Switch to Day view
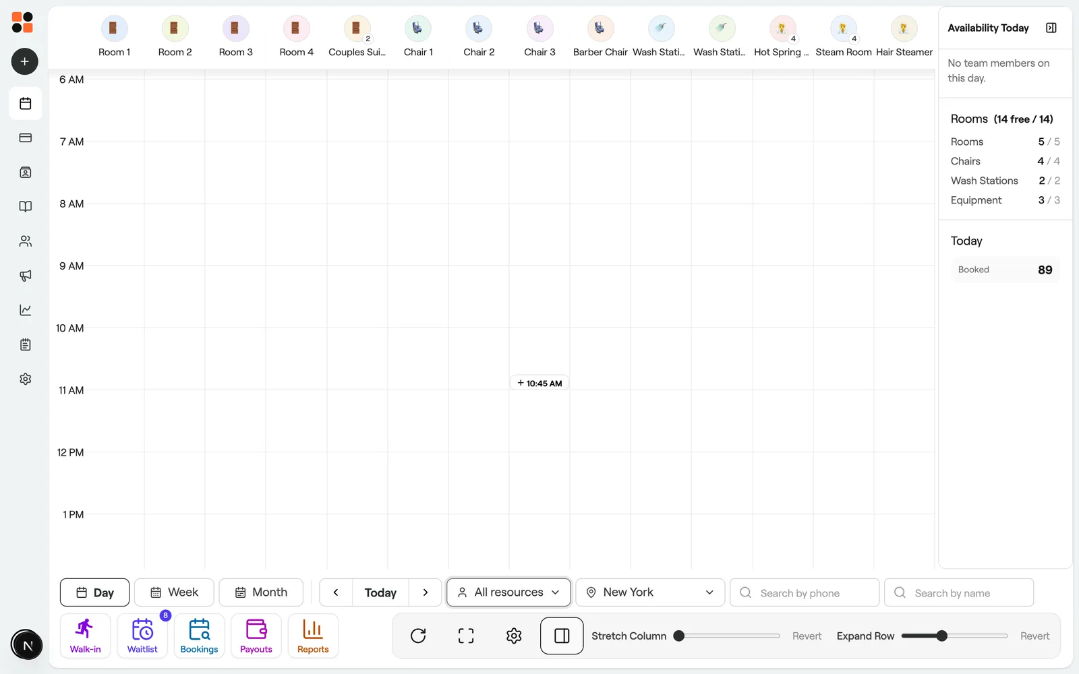Image resolution: width=1079 pixels, height=674 pixels. pos(94,592)
